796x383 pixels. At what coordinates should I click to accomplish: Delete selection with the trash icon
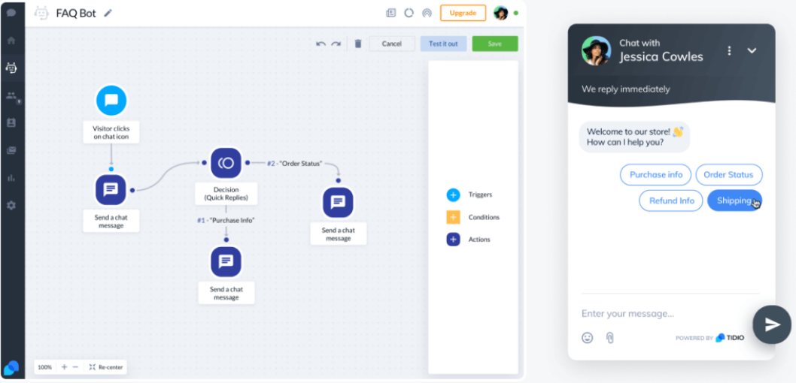pos(358,44)
